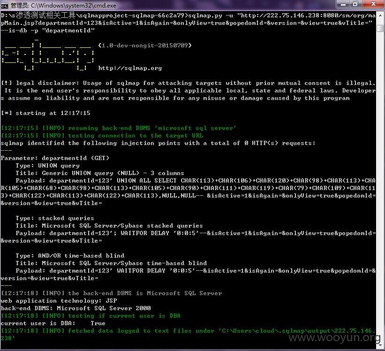Screen dimensions: 385x351
Task: Click 'back-end DBMS: Microsoft SQL Server 2000'
Action: (76, 308)
